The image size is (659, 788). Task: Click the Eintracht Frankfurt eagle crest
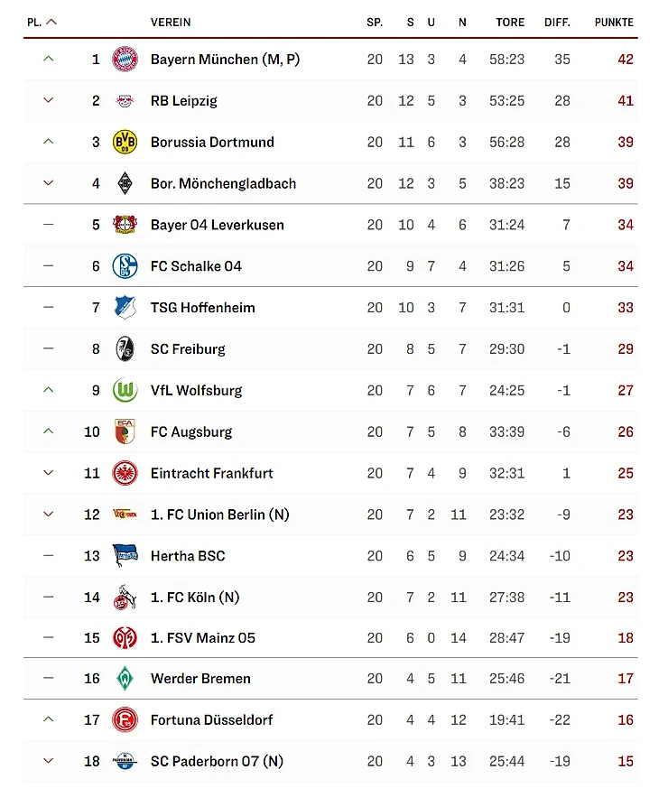[x=125, y=473]
